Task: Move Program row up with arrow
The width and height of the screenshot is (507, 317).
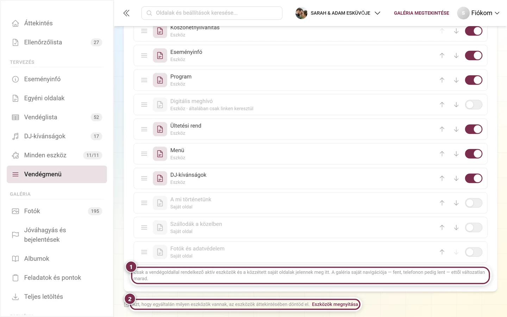Action: [442, 80]
